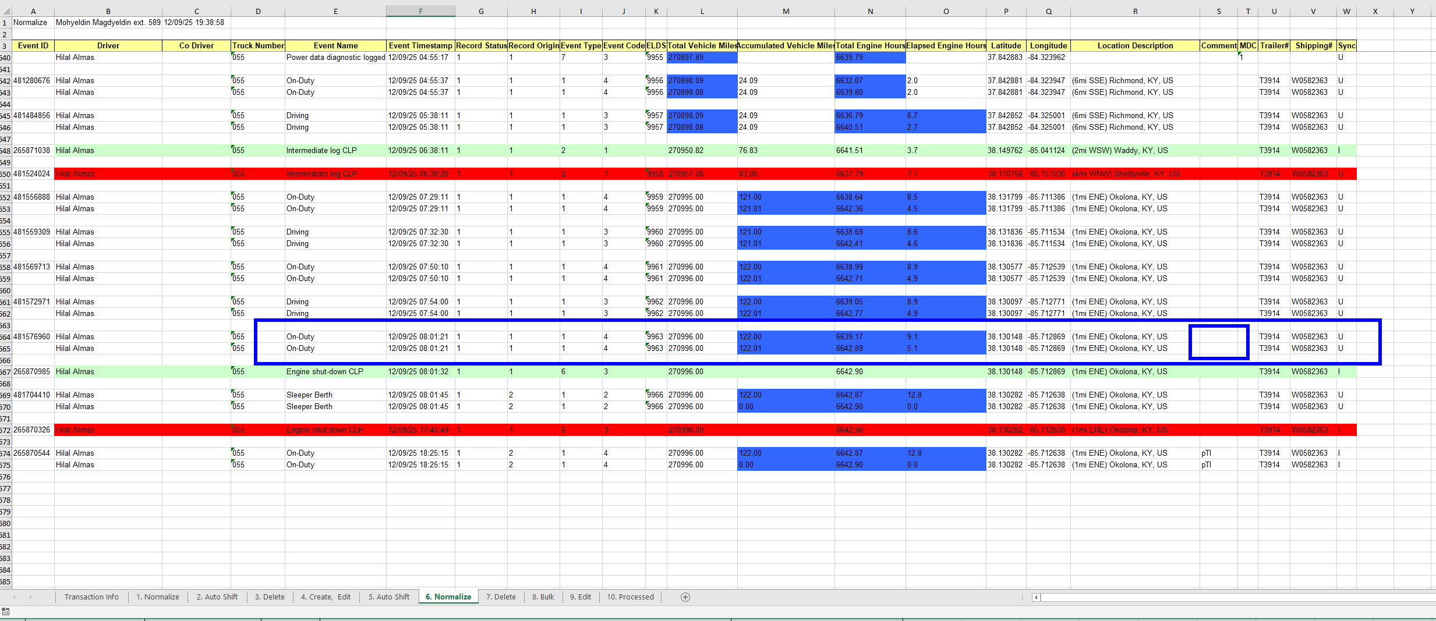The height and width of the screenshot is (621, 1436).
Task: Click Event ID cell '265870544'
Action: (33, 453)
